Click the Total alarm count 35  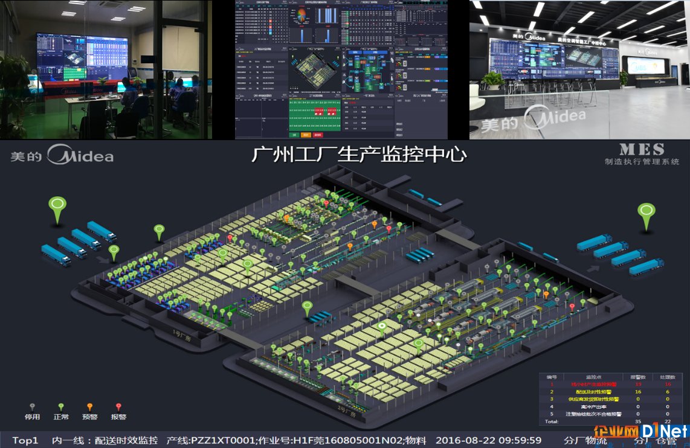point(638,421)
